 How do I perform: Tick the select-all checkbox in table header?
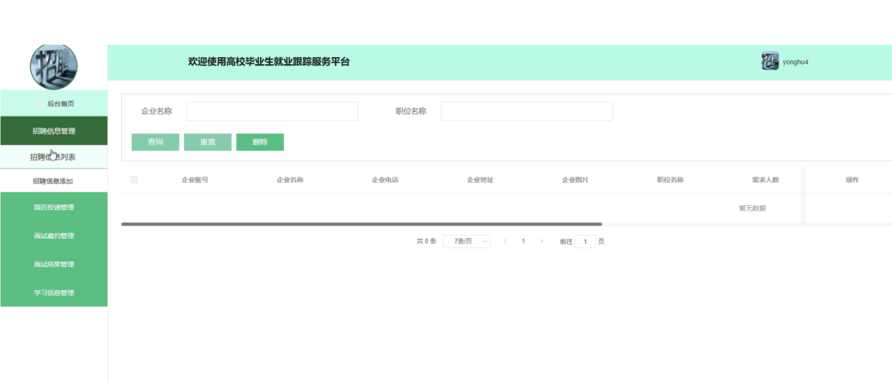click(134, 180)
